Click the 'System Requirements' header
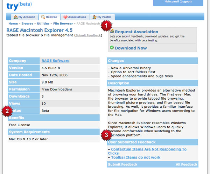 click(x=54, y=132)
